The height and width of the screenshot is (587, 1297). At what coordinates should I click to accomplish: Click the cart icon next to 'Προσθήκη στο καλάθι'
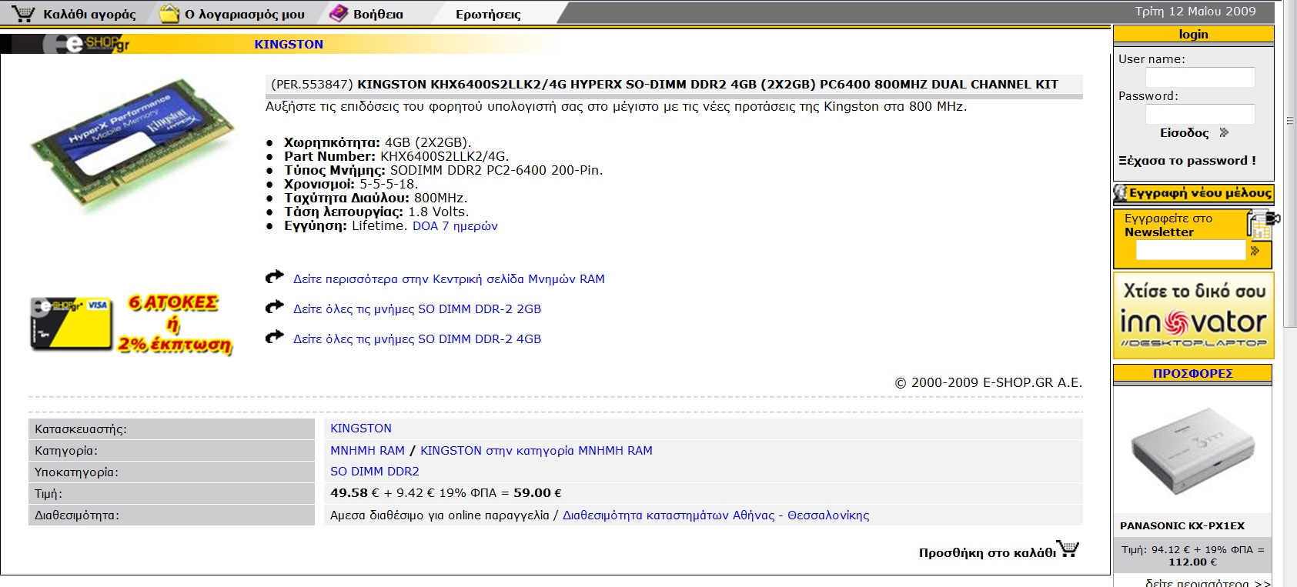[x=1068, y=549]
